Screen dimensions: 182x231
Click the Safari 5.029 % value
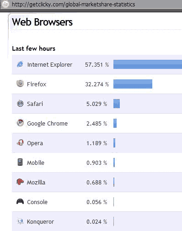point(96,104)
